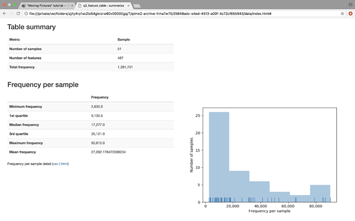Viewport: 355px width, 221px height.
Task: Click the file URL in the address bar
Action: coord(149,14)
